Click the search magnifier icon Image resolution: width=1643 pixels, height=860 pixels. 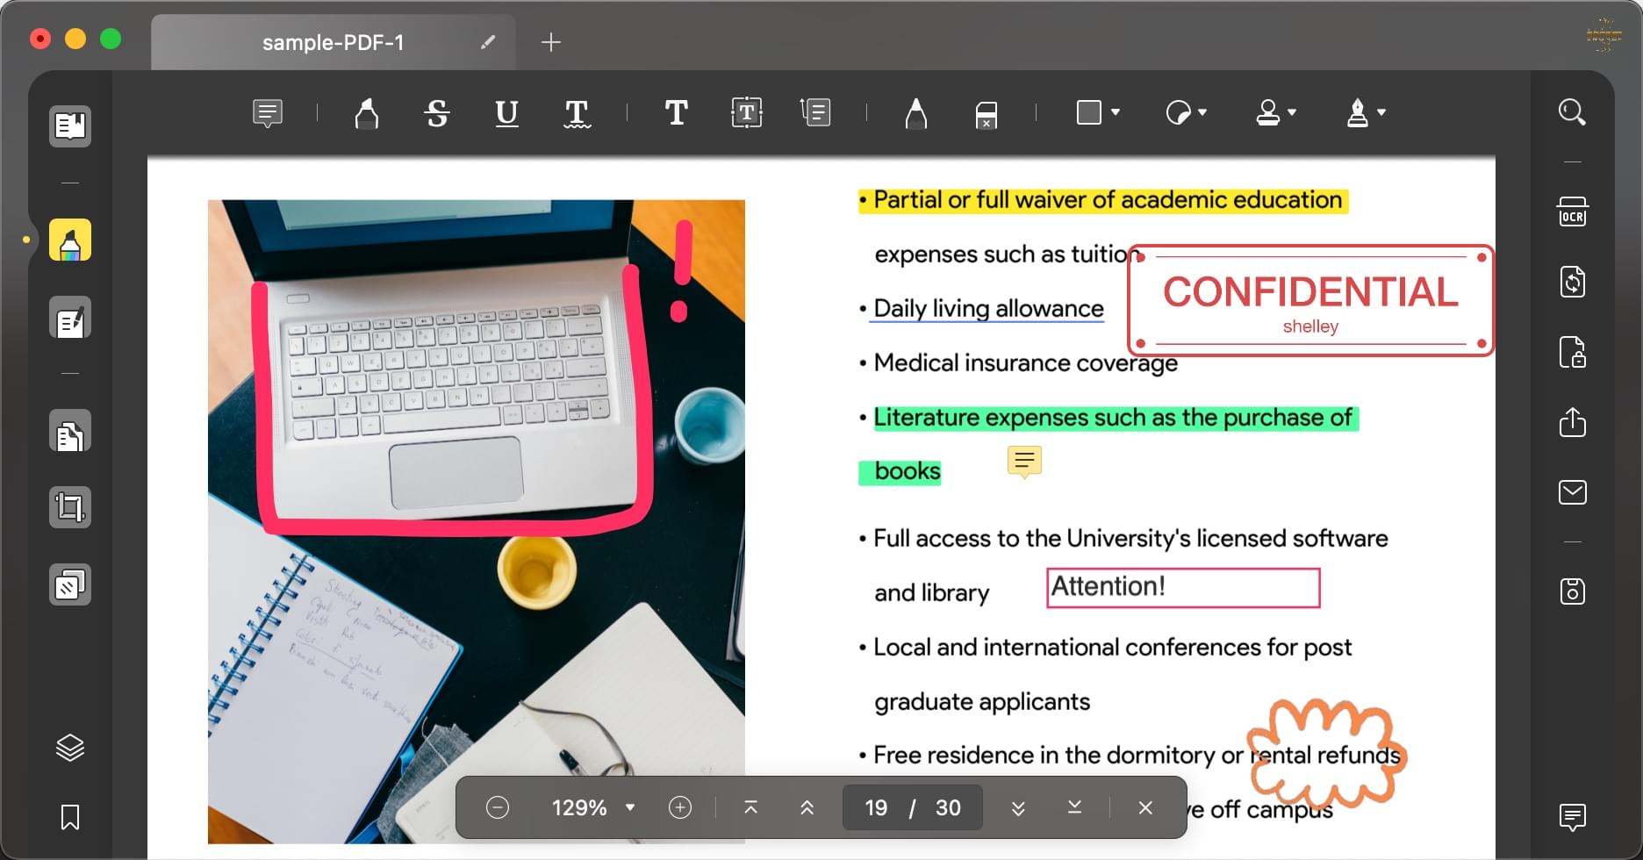1572,112
